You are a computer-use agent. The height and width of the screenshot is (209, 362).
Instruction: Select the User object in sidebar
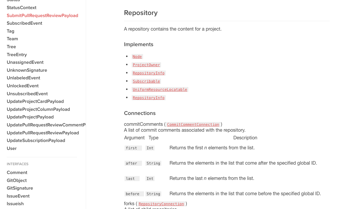(x=12, y=148)
